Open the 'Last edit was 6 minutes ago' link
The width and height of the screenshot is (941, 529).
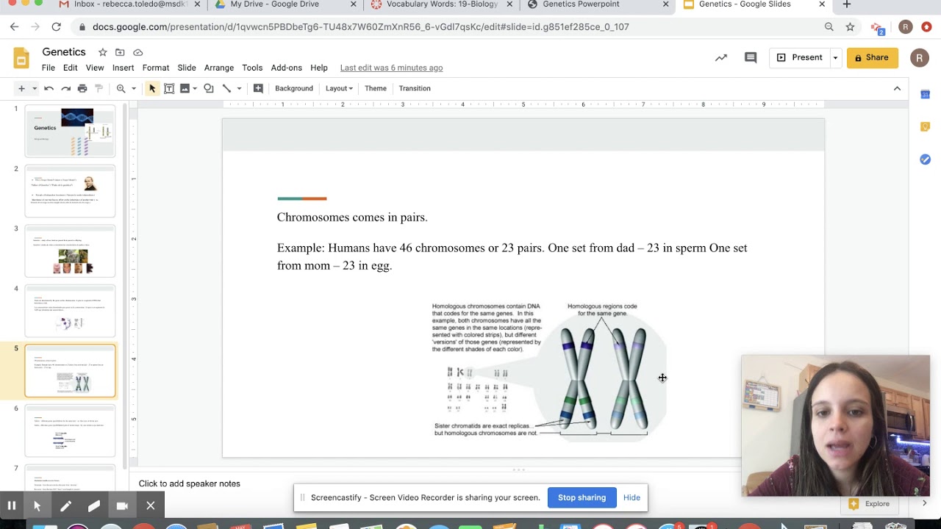(391, 68)
